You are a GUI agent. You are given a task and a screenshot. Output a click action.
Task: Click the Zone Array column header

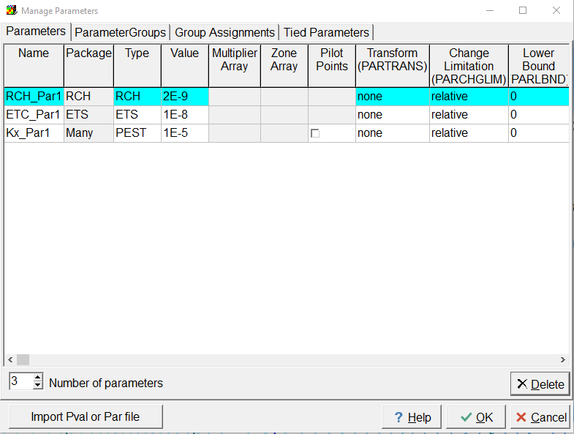point(284,66)
